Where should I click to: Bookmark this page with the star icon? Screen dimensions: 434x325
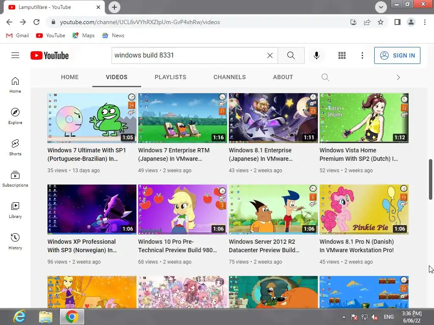[x=381, y=22]
